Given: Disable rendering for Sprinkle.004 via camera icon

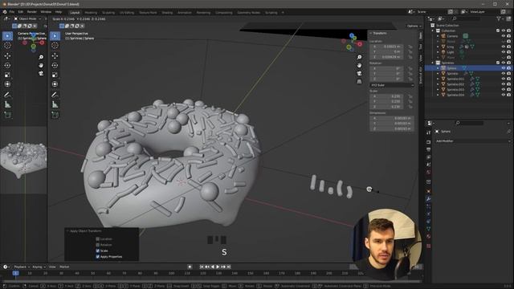Looking at the screenshot, I should (x=508, y=95).
